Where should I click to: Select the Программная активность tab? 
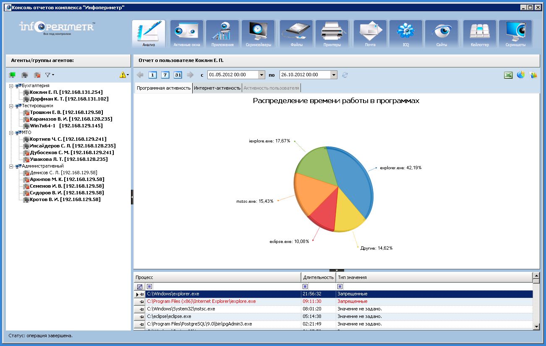pos(163,88)
